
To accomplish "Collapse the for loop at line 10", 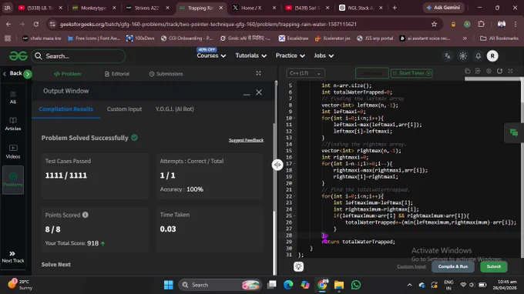I will (294, 118).
